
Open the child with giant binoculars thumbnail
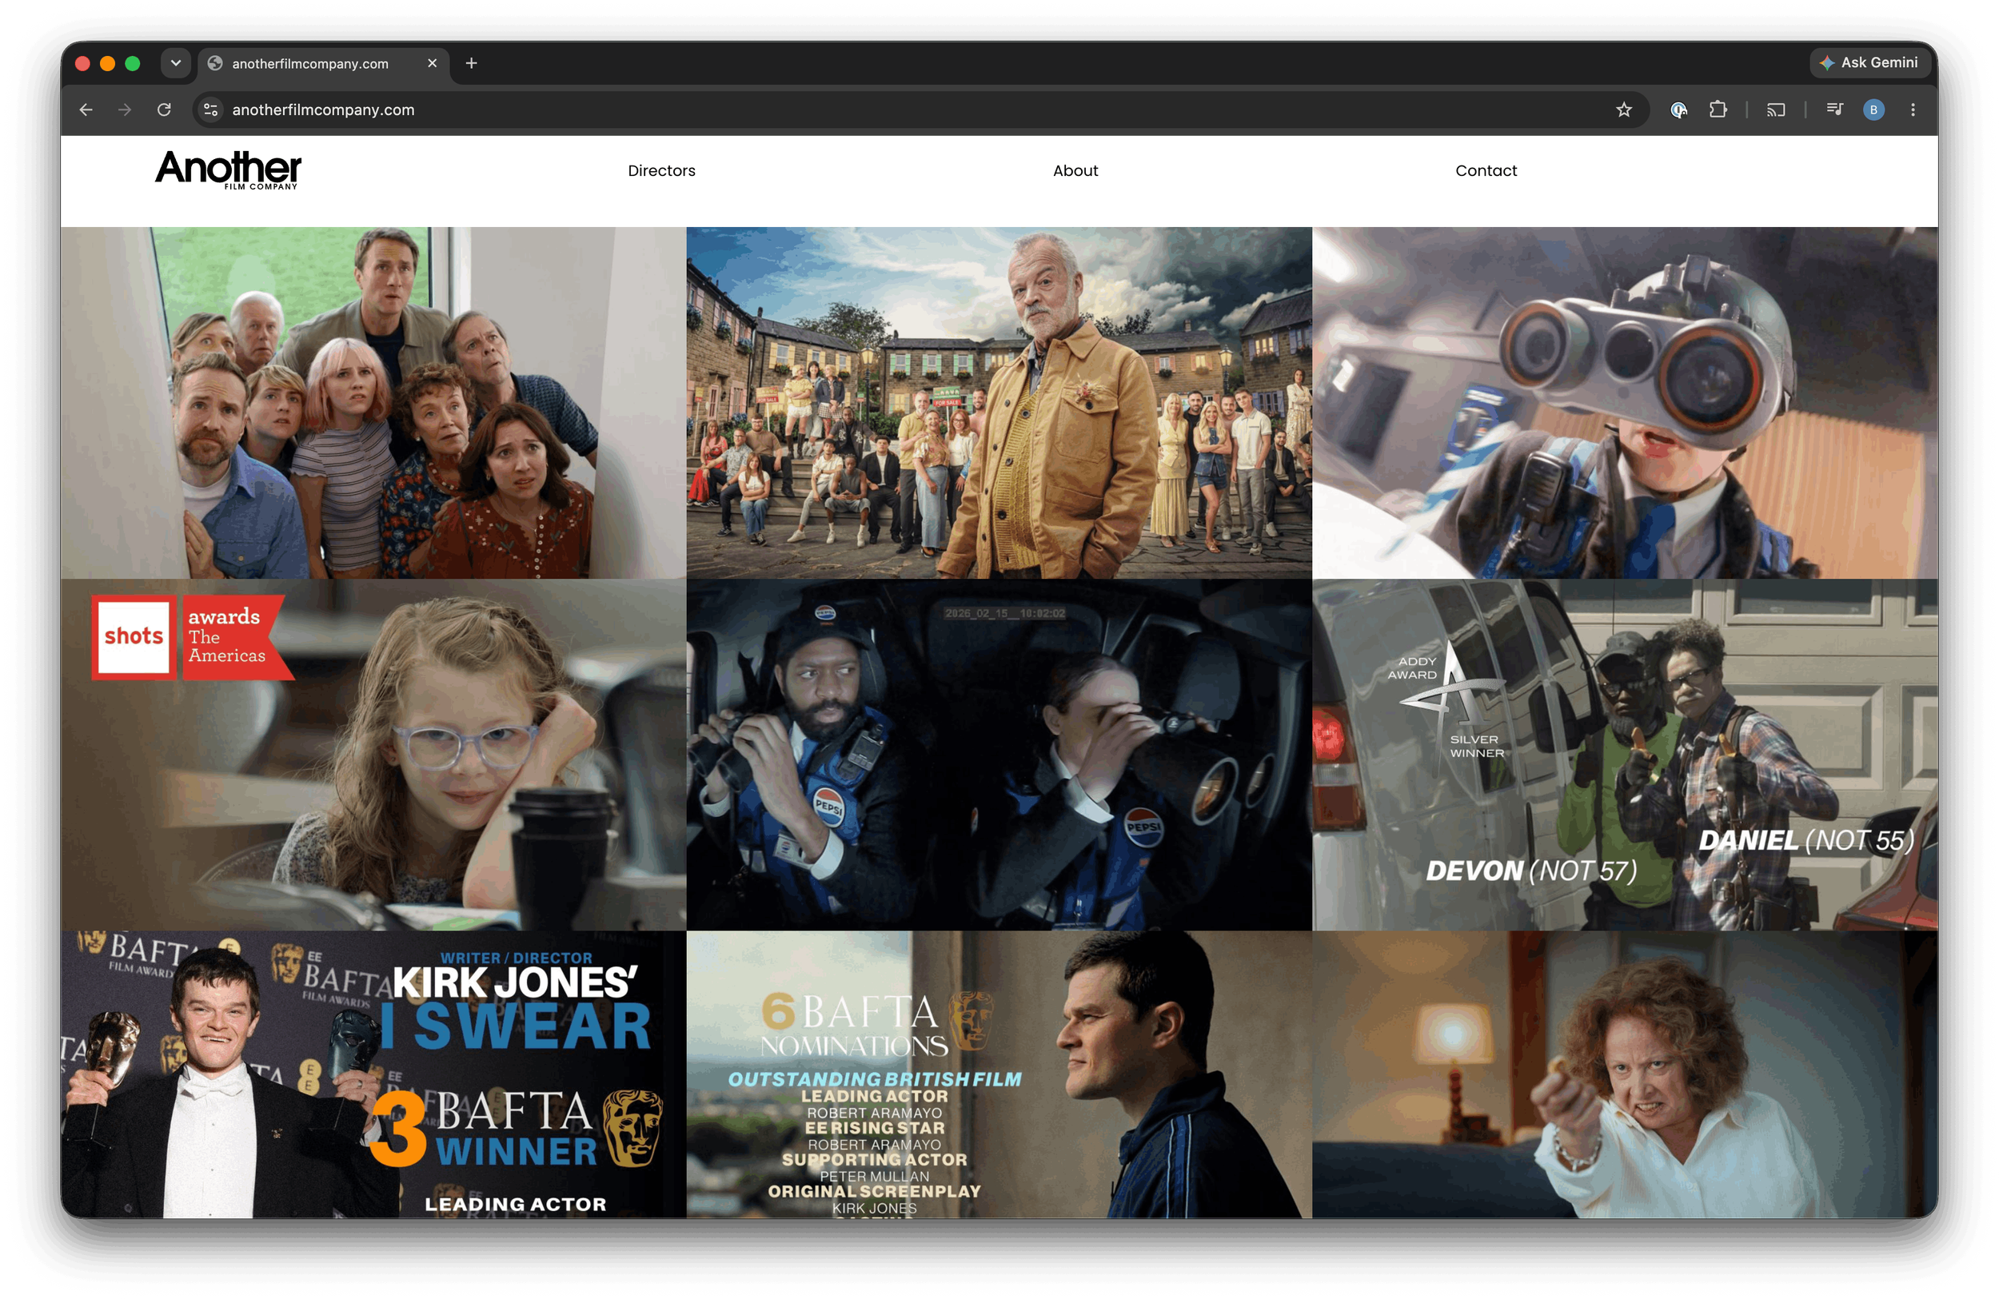[1626, 402]
